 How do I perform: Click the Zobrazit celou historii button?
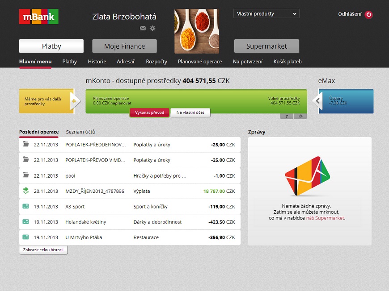pyautogui.click(x=43, y=250)
